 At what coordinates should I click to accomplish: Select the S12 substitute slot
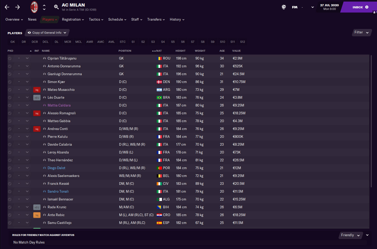[243, 42]
